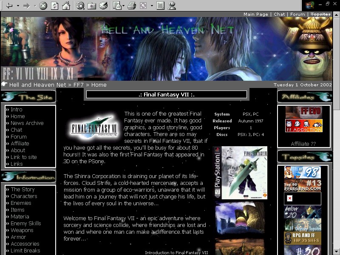Click the Final Fantasy VII logo image

click(94, 128)
